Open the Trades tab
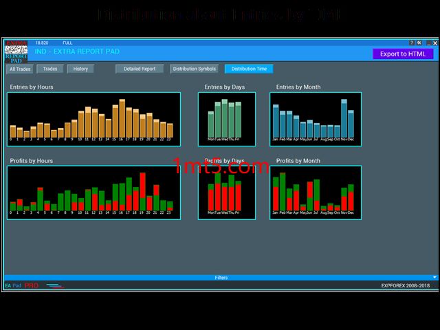Screen dimensions: 440x330 (x=50, y=69)
